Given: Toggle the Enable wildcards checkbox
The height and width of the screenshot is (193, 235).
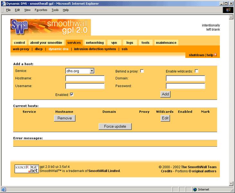Looking at the screenshot, I should pos(196,71).
